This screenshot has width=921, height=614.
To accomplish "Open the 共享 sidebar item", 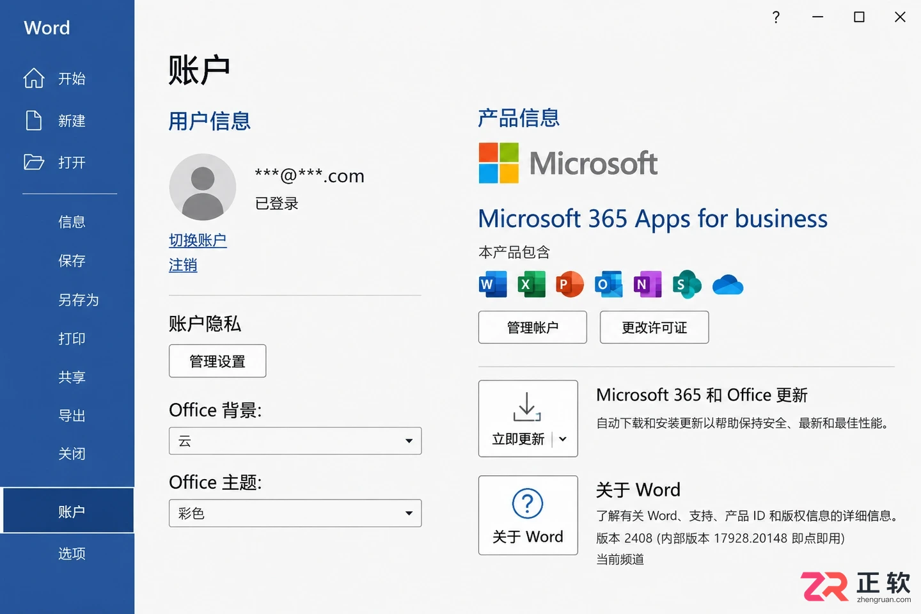I will pos(72,377).
